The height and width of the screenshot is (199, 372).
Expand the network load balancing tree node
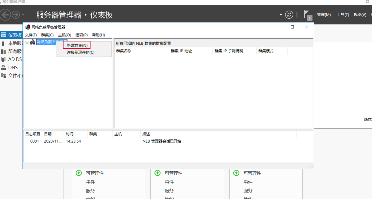click(x=27, y=42)
